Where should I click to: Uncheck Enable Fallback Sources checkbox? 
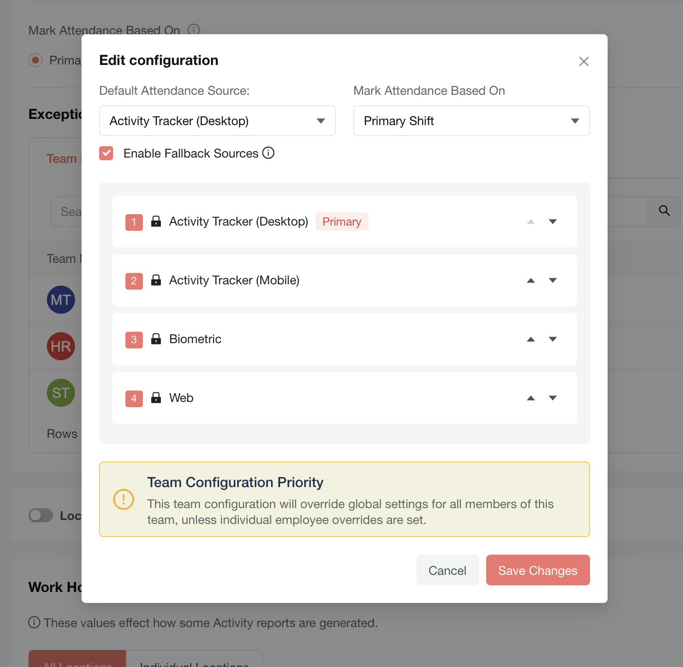[106, 153]
